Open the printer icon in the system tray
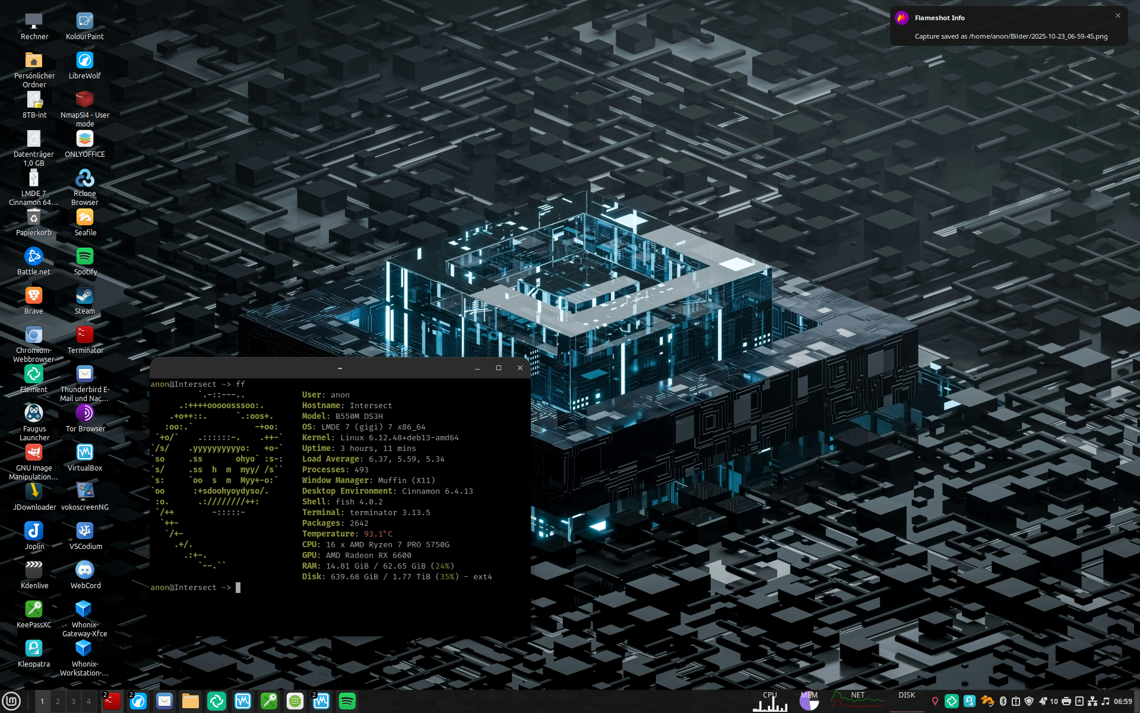Image resolution: width=1140 pixels, height=713 pixels. click(x=1066, y=701)
